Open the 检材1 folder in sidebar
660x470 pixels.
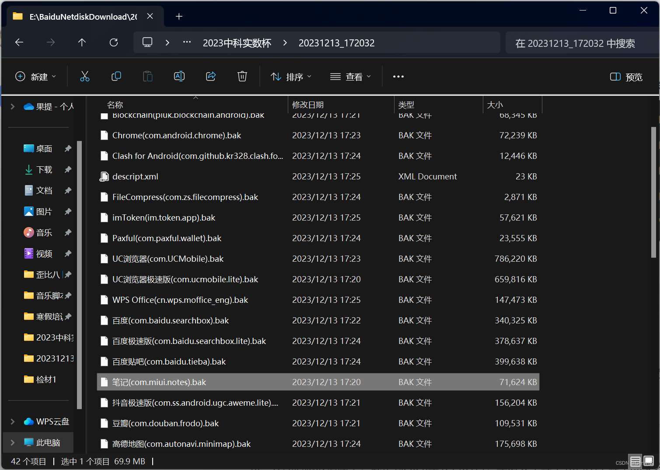click(40, 380)
